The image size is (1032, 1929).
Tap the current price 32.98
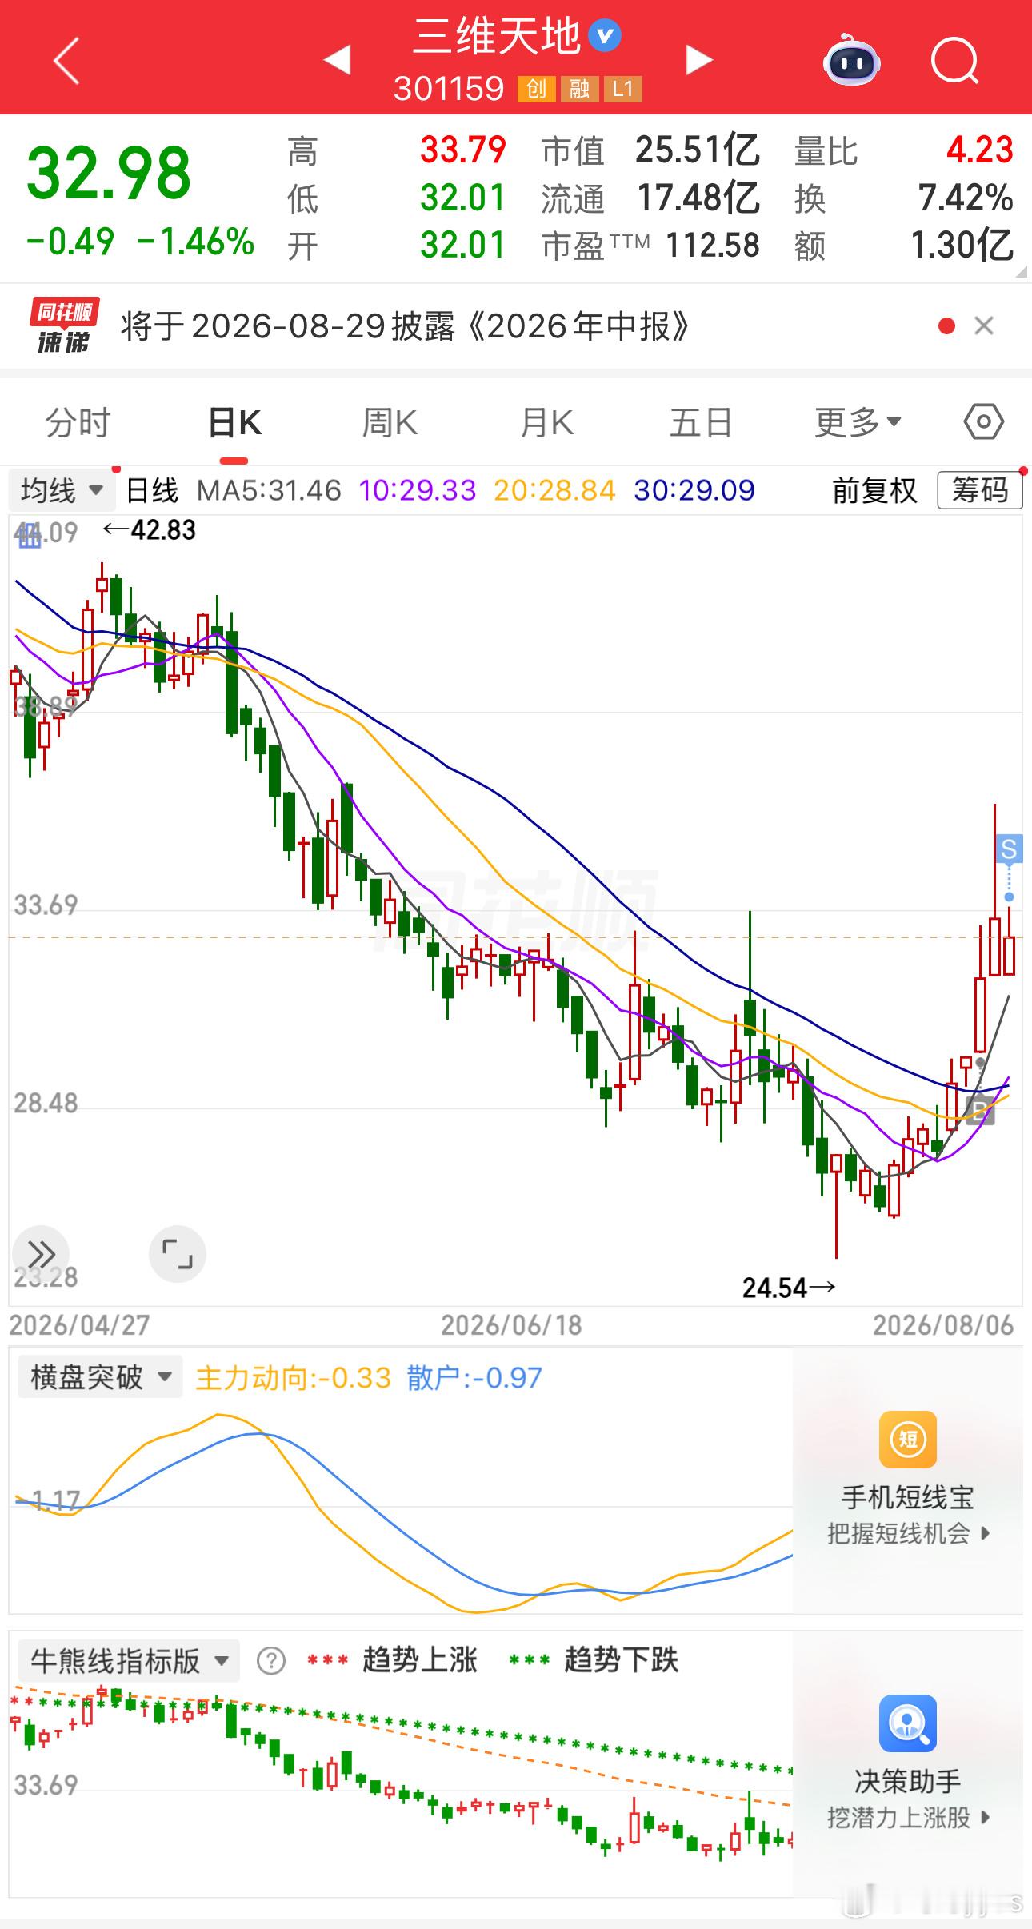(x=109, y=173)
